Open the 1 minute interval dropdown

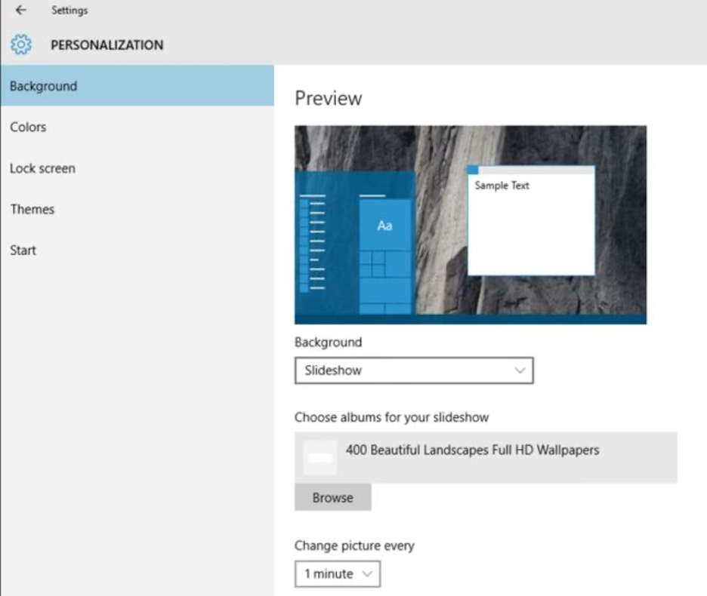coord(338,573)
